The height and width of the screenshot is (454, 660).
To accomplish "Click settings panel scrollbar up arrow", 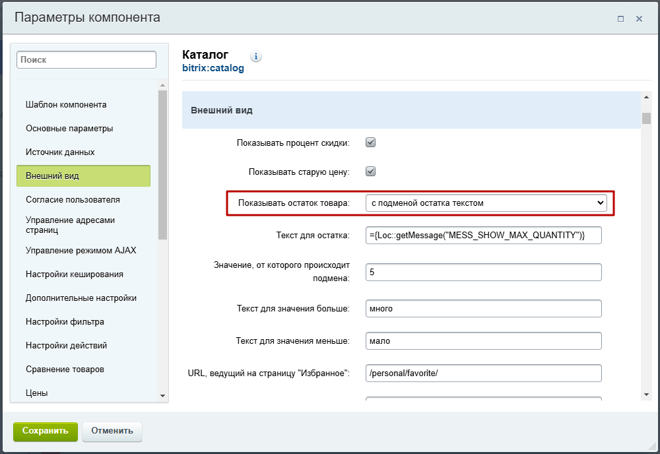I will [x=647, y=97].
